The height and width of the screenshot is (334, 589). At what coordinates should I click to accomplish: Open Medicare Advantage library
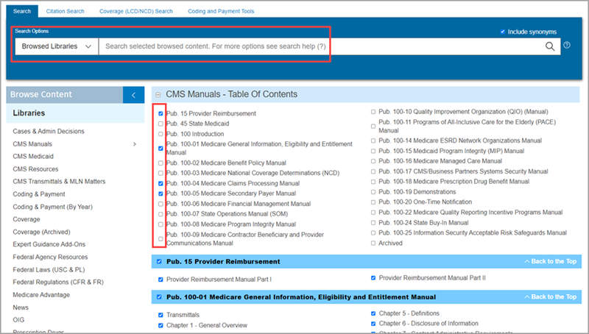41,295
